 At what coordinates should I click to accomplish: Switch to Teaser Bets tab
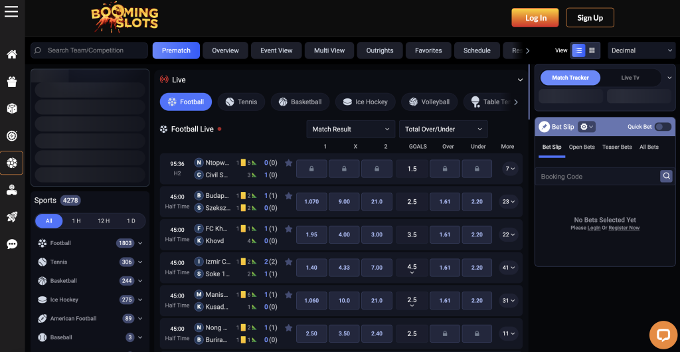pos(617,147)
